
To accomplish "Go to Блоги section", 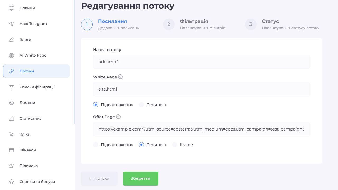I will pyautogui.click(x=36, y=39).
